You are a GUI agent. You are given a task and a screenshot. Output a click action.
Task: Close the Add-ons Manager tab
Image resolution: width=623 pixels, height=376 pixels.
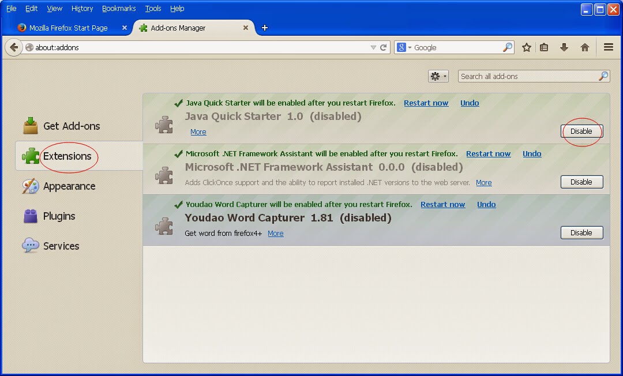pyautogui.click(x=246, y=28)
